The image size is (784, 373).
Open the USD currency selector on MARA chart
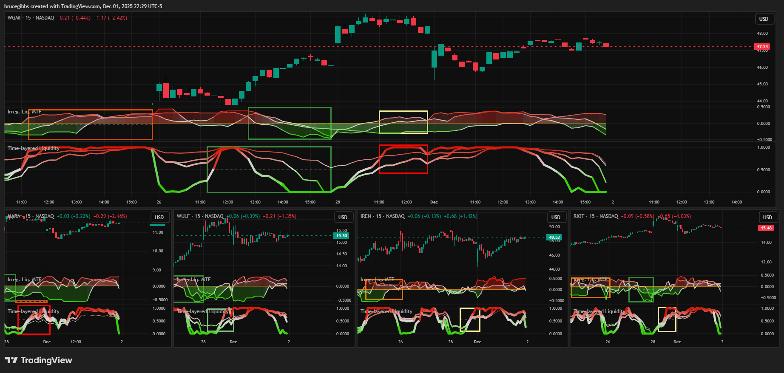tap(159, 218)
